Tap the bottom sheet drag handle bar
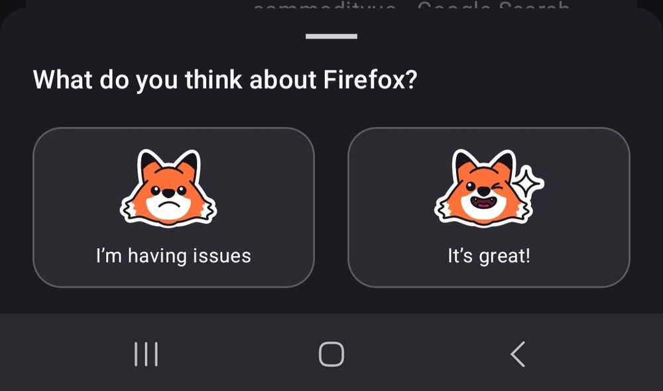The width and height of the screenshot is (663, 391). click(x=331, y=36)
